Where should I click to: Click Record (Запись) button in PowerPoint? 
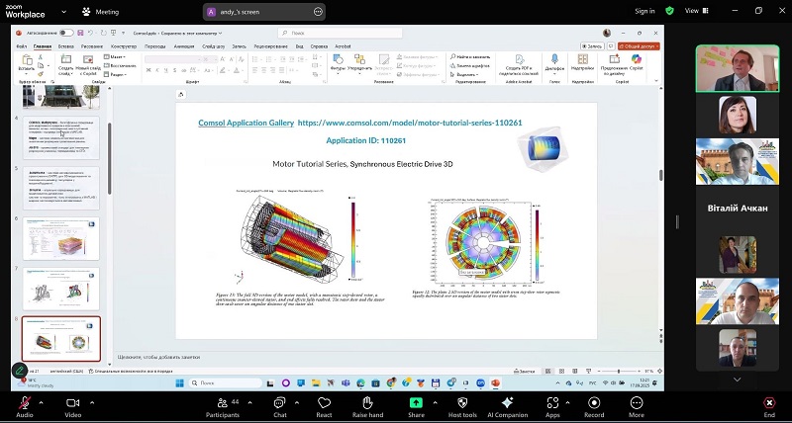[x=592, y=45]
